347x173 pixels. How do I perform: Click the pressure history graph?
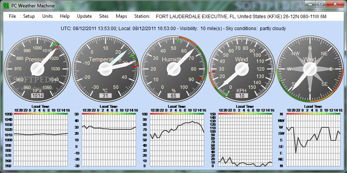pos(41,140)
